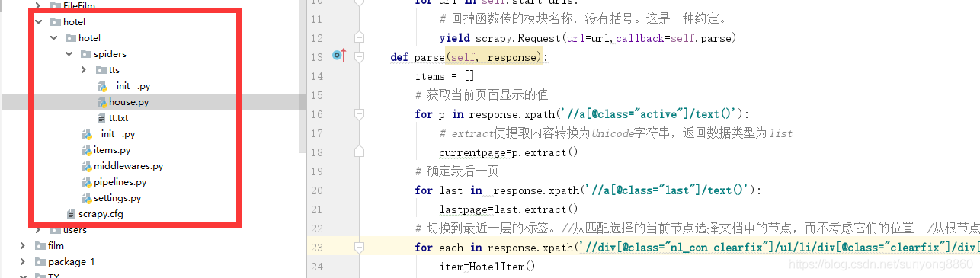This screenshot has width=980, height=278.
Task: Expand the film folder chevron
Action: (24, 246)
